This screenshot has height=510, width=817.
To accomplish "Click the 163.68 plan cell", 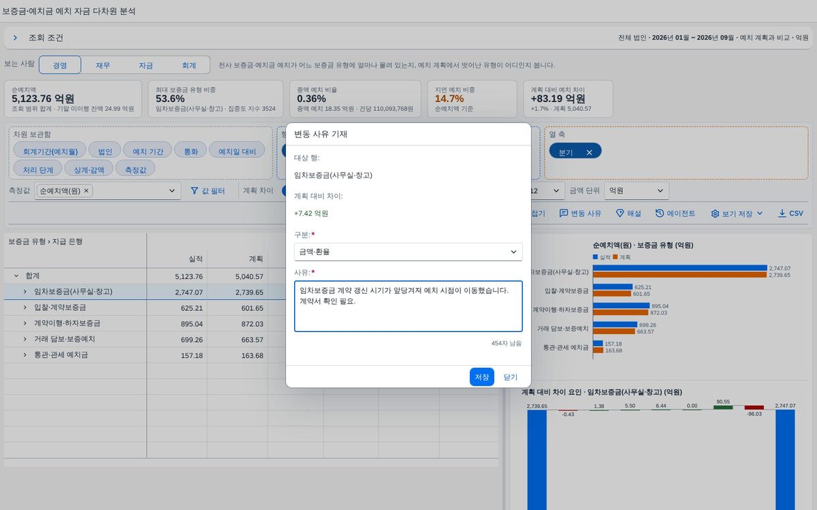I will coord(238,354).
